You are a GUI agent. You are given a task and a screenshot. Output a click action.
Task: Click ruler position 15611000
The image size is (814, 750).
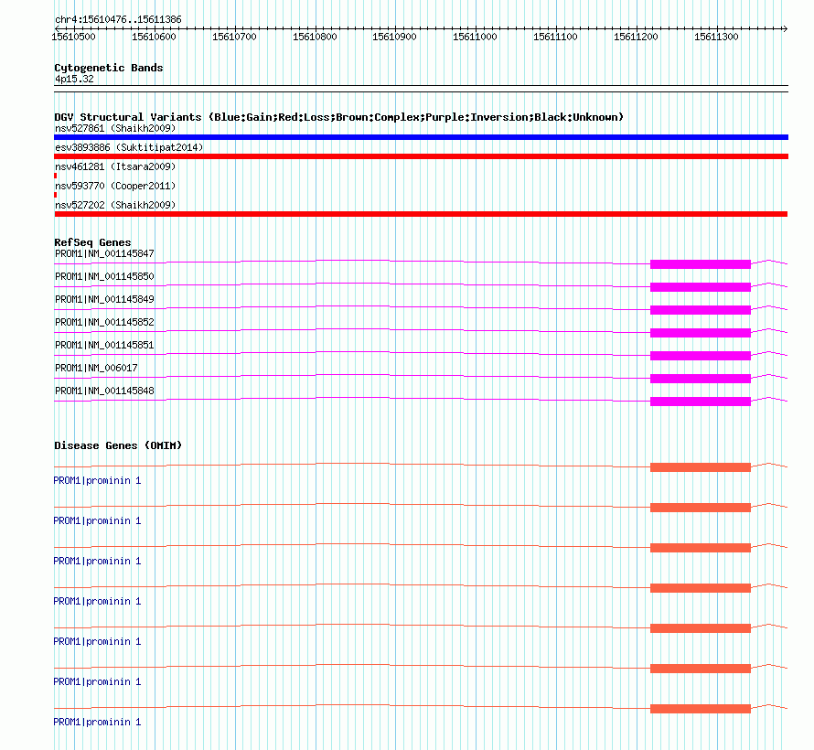pyautogui.click(x=475, y=37)
